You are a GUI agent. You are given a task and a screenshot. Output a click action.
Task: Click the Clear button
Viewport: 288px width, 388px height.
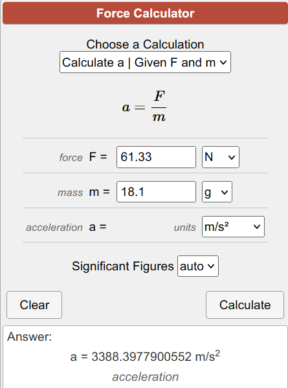coord(34,305)
